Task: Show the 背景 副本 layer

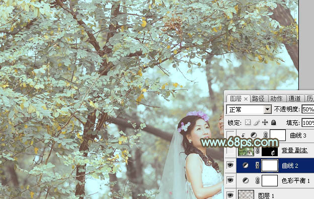Action: point(230,151)
